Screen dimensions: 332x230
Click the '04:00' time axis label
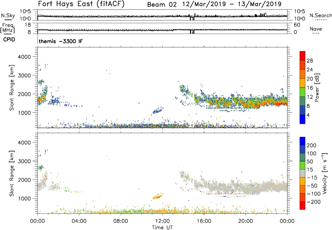[x=79, y=221]
